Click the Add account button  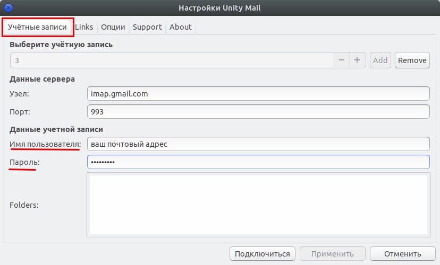pyautogui.click(x=380, y=60)
